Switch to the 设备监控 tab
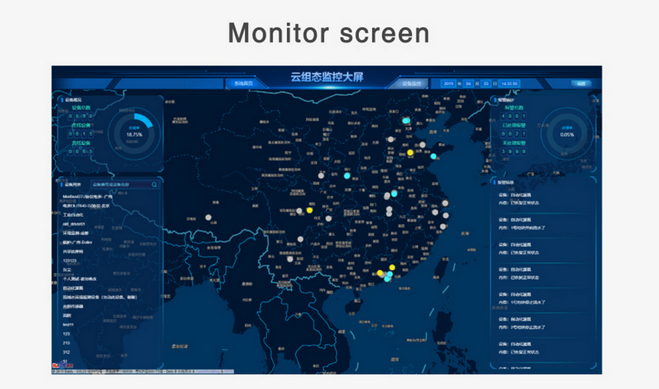Viewport: 659px width, 389px height. coord(412,84)
